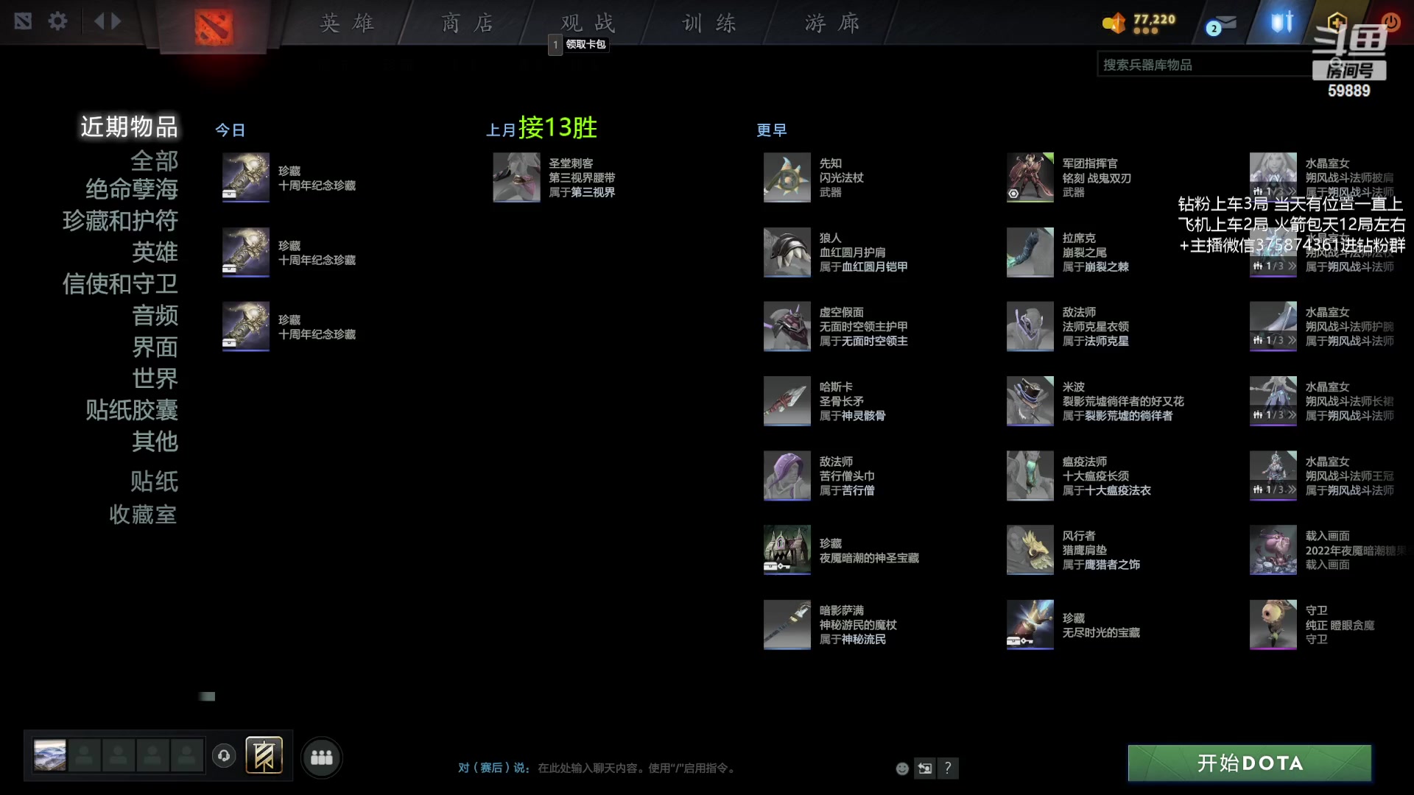The image size is (1414, 795).
Task: Open the emoticon smiley picker
Action: [x=902, y=768]
